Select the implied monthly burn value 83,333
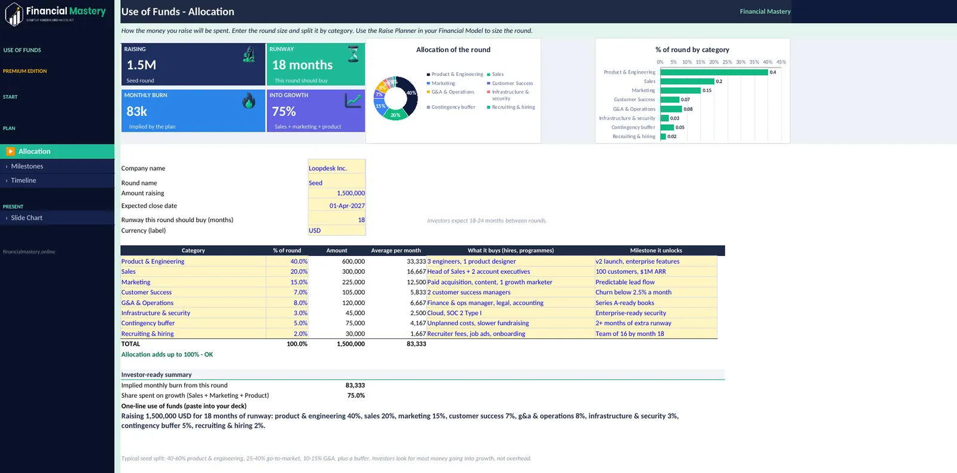 pyautogui.click(x=355, y=385)
